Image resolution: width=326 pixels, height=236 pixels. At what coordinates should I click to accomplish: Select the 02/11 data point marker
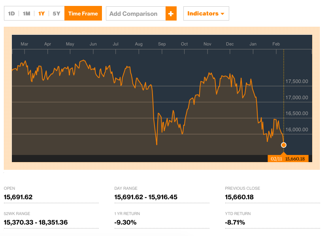click(284, 145)
